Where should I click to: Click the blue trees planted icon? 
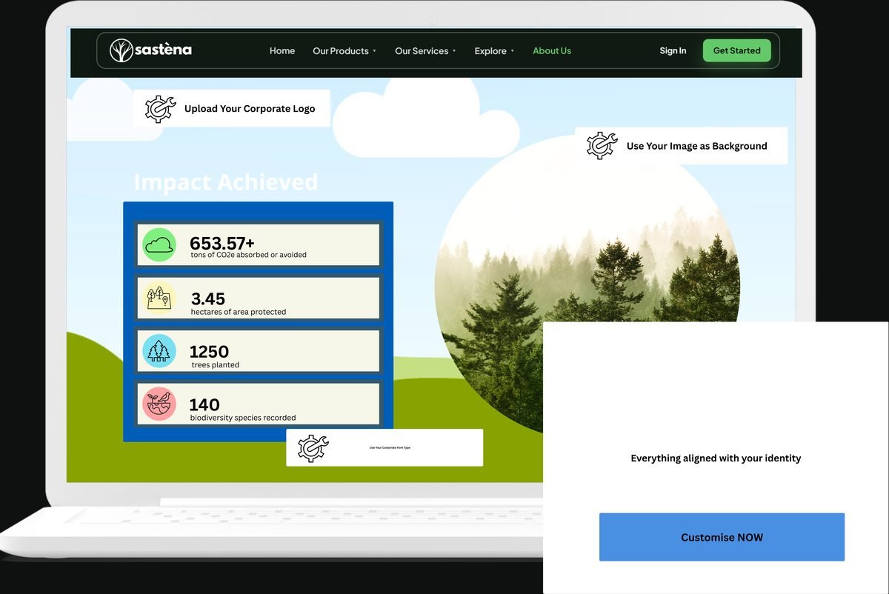coord(159,351)
